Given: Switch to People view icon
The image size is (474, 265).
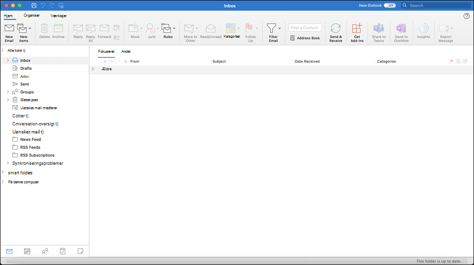Looking at the screenshot, I should (x=45, y=251).
